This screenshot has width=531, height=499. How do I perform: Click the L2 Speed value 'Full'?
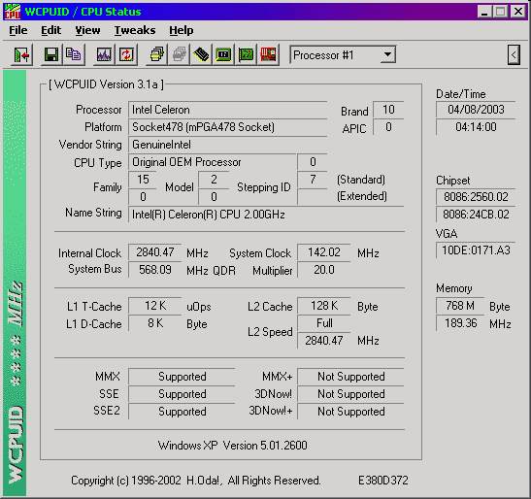324,323
